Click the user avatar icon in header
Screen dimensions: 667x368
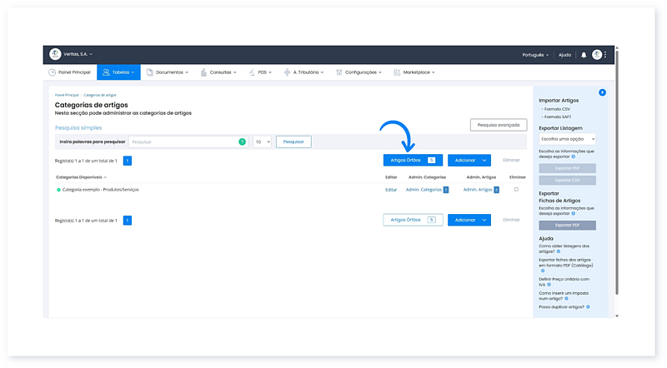point(596,55)
